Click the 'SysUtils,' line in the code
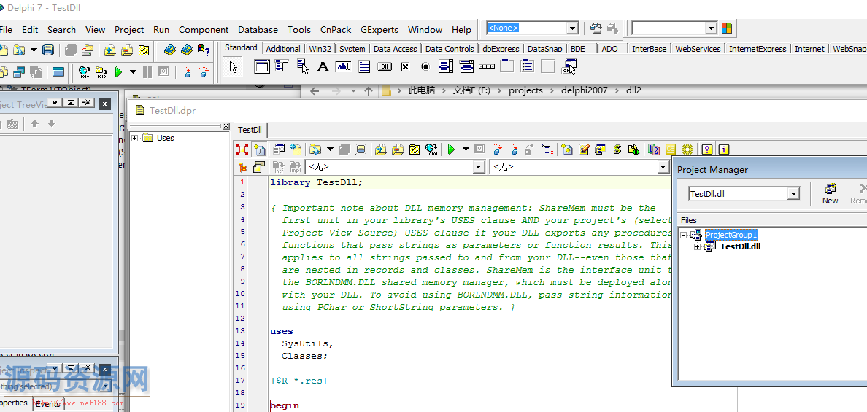The width and height of the screenshot is (867, 412). pos(307,343)
